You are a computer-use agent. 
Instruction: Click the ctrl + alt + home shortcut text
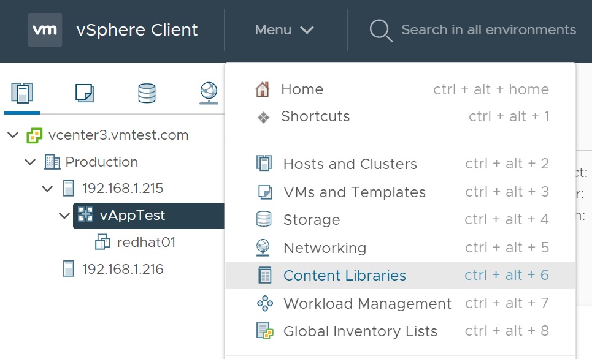point(491,89)
